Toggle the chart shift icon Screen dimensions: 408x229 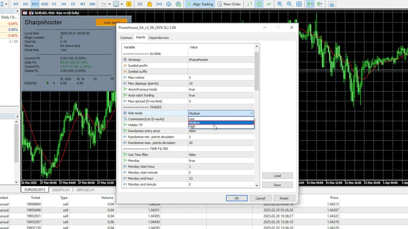tap(320, 4)
